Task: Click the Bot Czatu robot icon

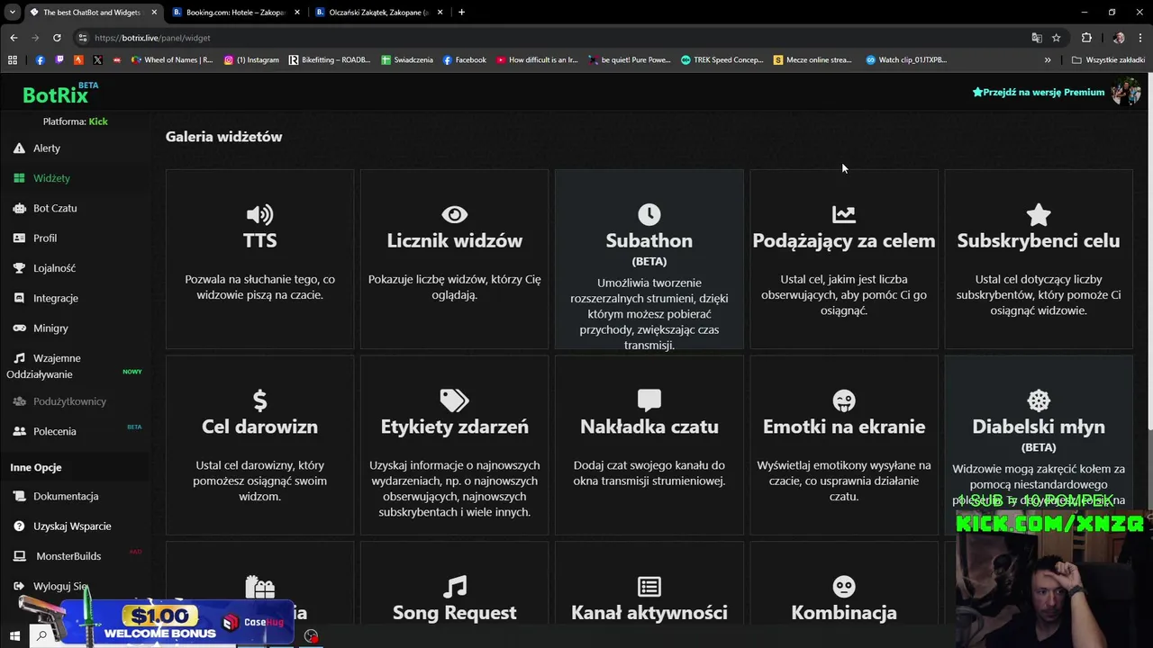Action: click(x=19, y=208)
